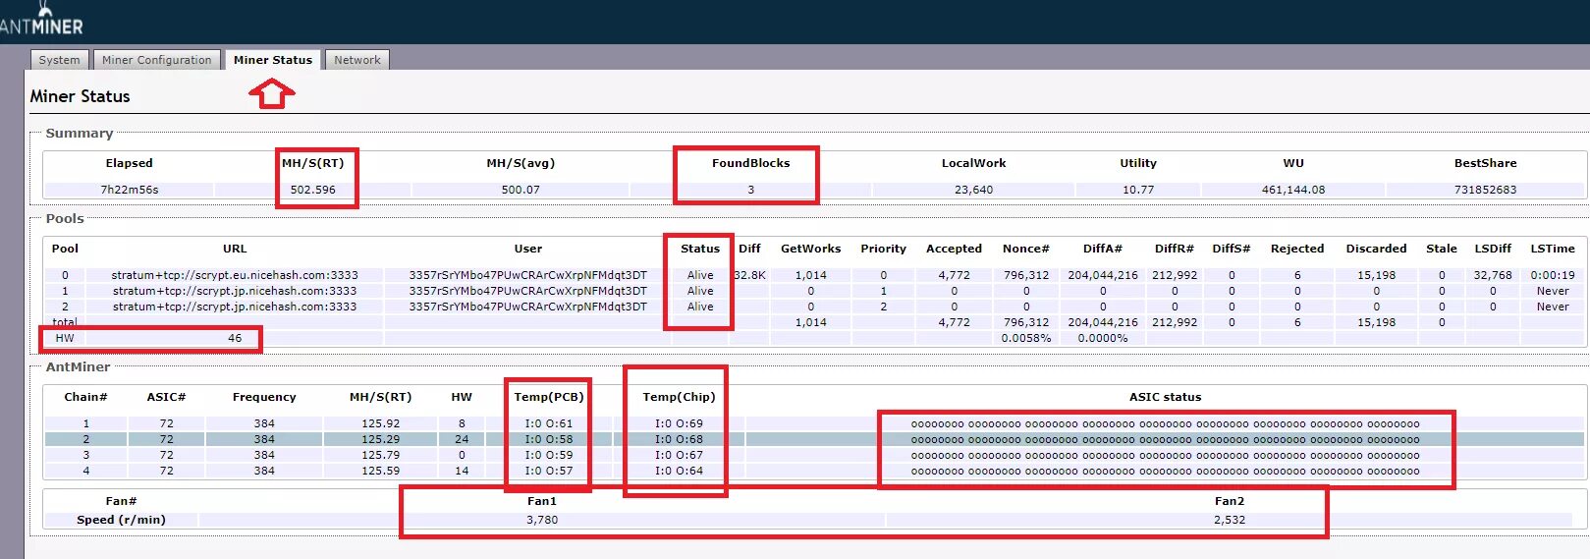The image size is (1590, 559).
Task: Click the pool 1 Alive status
Action: [x=700, y=291]
